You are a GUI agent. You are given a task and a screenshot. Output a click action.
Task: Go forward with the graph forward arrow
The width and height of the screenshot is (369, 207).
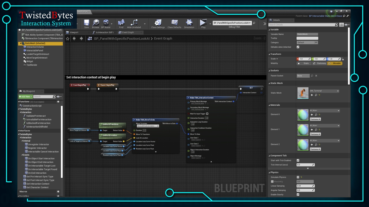click(82, 39)
